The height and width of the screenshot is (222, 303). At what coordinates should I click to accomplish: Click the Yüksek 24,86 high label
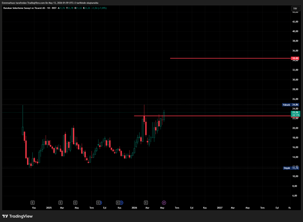coord(291,105)
